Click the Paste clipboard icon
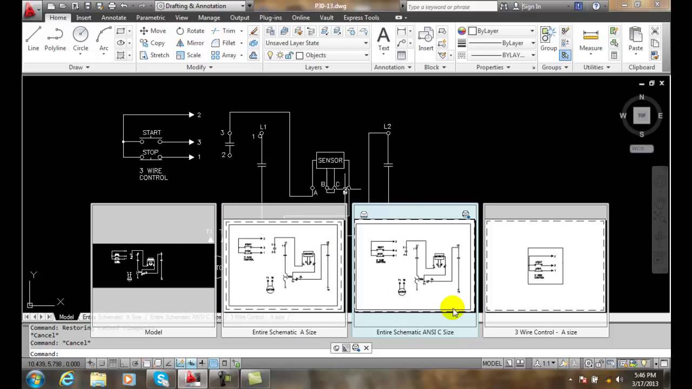692x389 pixels. click(x=636, y=39)
